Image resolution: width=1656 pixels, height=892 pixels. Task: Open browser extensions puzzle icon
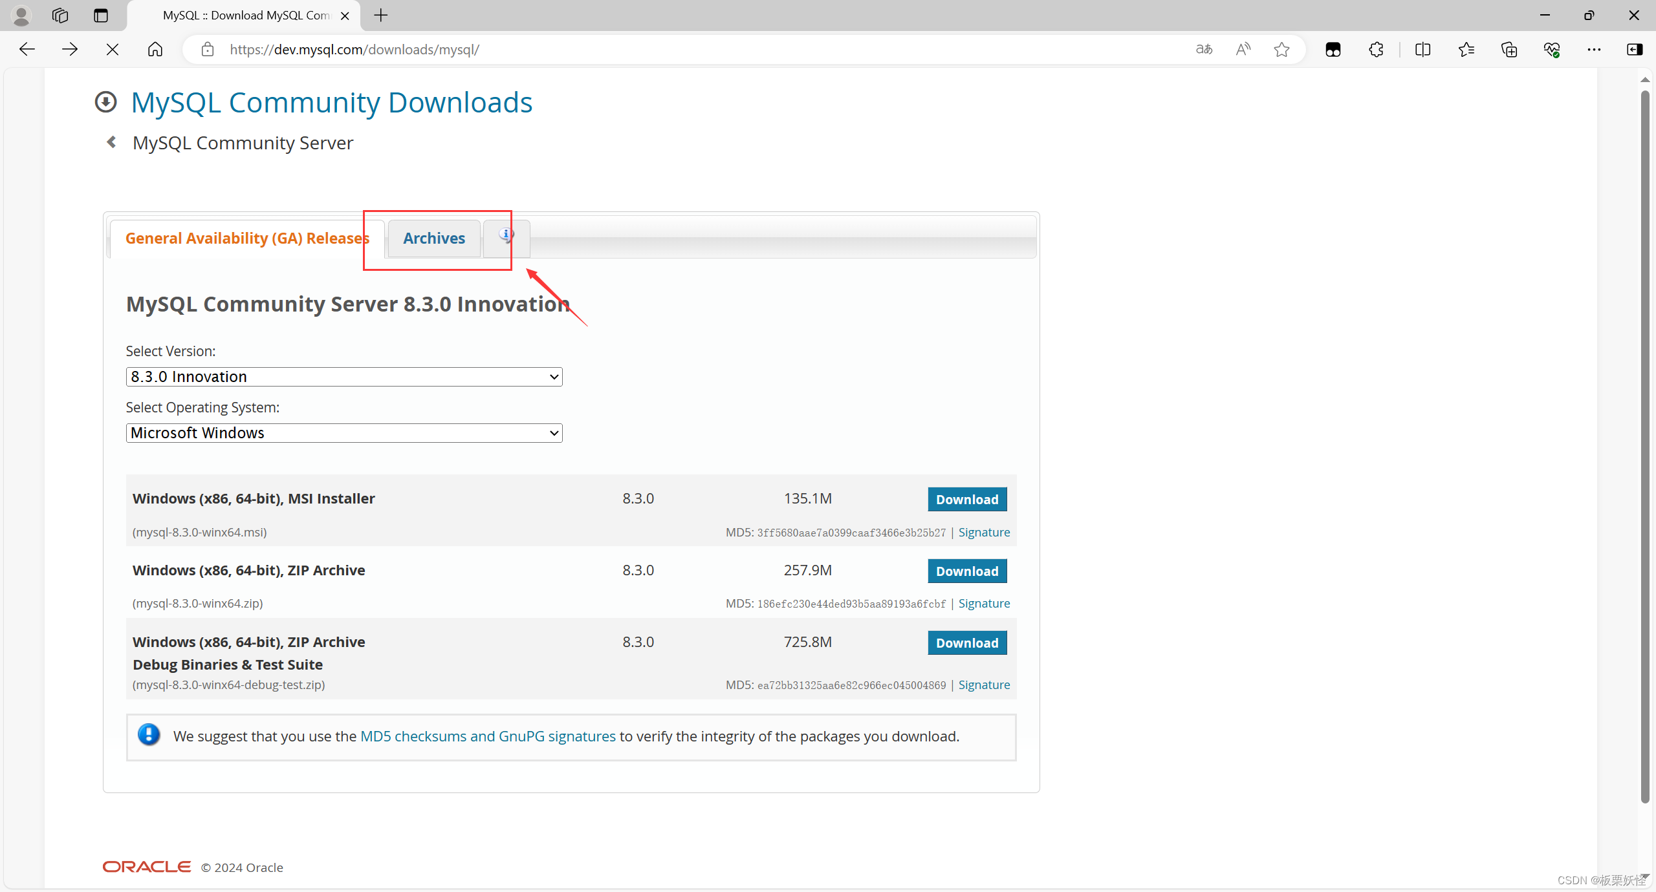(1376, 49)
